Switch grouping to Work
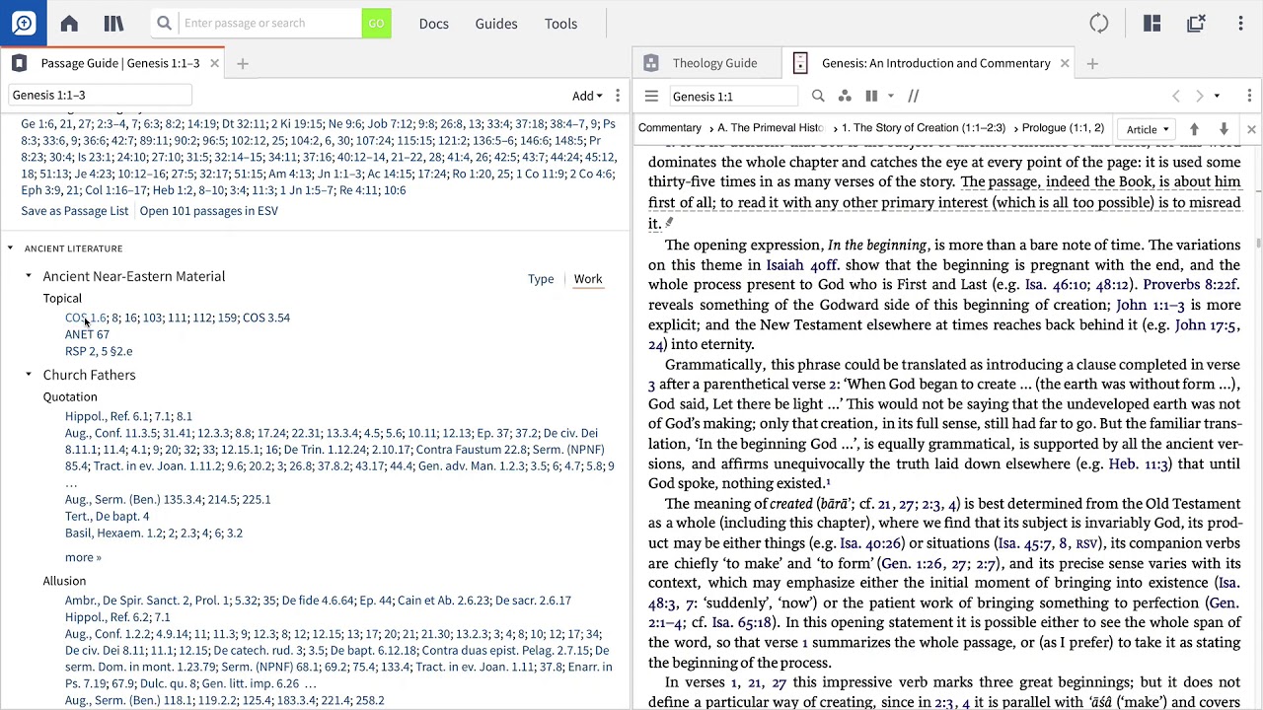The image size is (1263, 710). click(588, 279)
